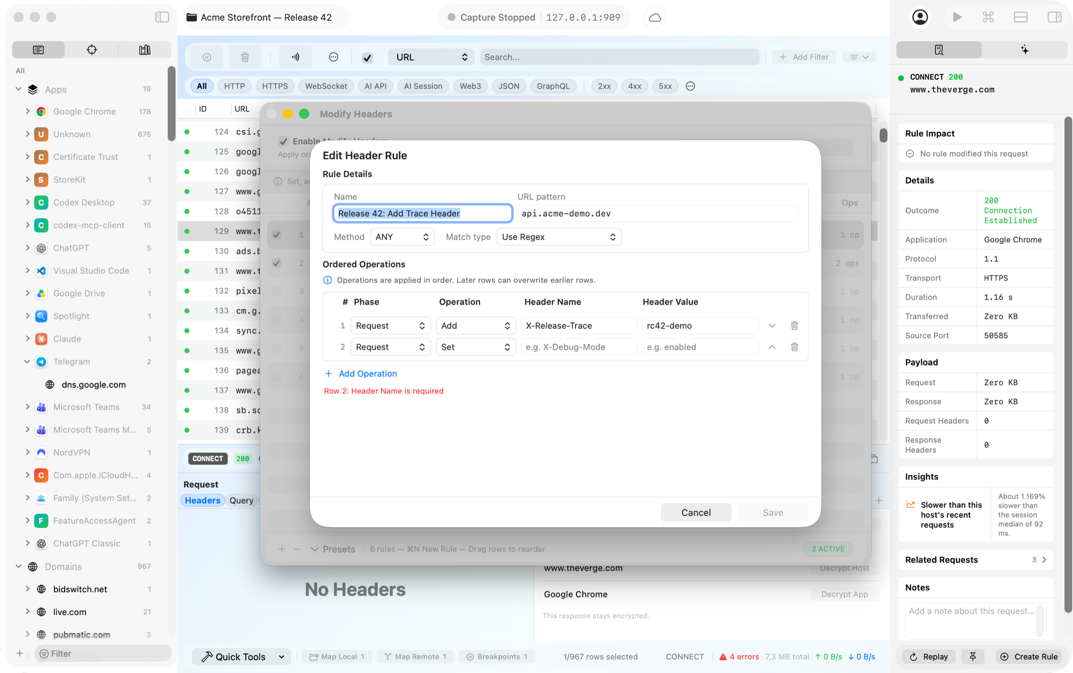Screen dimensions: 1073x673
Task: Collapse the Telegram tree item
Action: pyautogui.click(x=27, y=362)
